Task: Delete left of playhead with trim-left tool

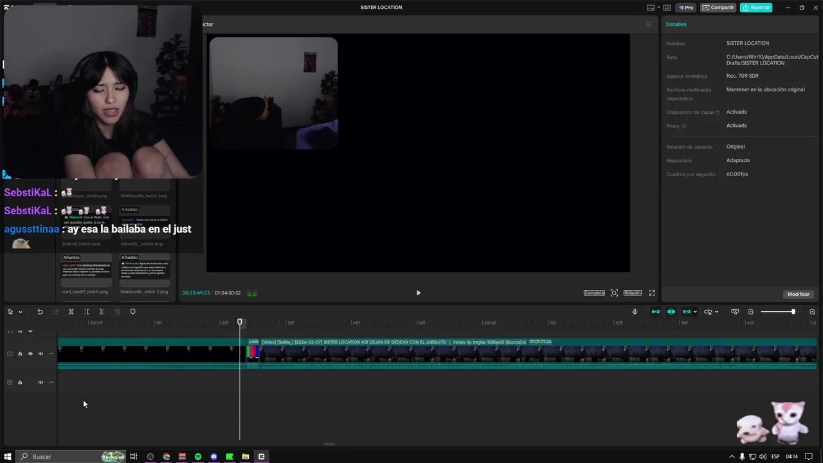Action: point(87,312)
